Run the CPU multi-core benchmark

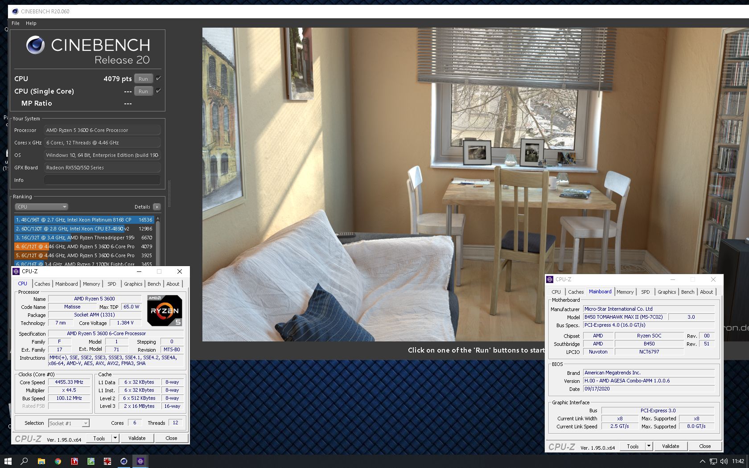click(x=143, y=79)
